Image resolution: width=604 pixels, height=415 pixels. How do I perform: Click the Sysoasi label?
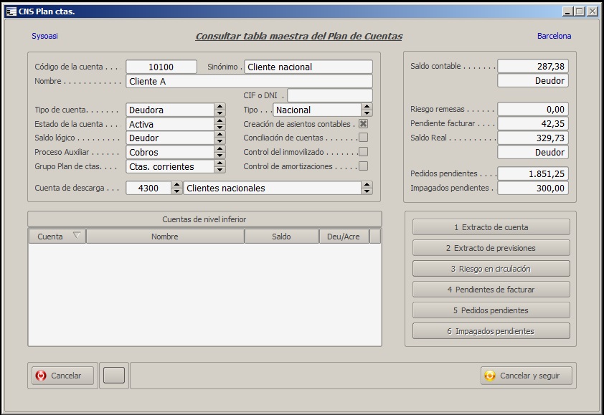pos(44,36)
